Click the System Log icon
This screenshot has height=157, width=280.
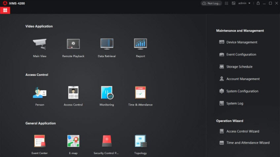[222, 103]
